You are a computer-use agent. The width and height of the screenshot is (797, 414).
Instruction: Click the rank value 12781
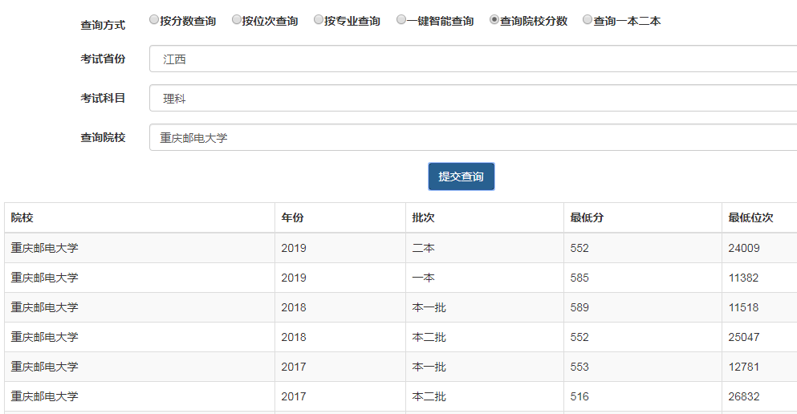[743, 367]
